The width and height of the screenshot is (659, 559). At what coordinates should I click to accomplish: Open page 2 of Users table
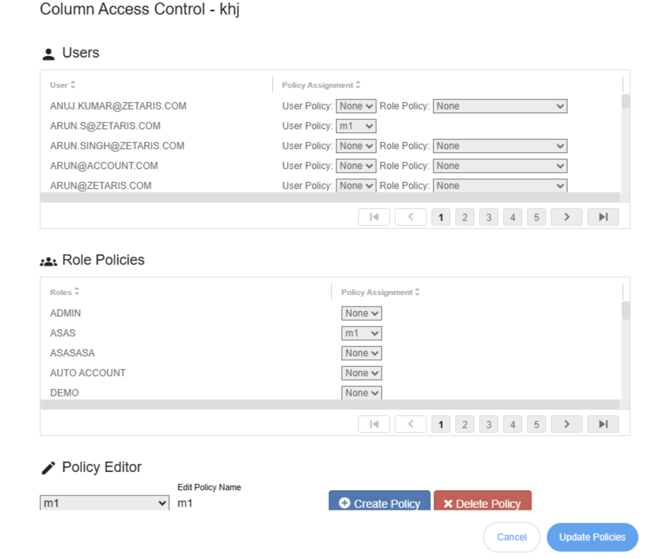[x=464, y=217]
